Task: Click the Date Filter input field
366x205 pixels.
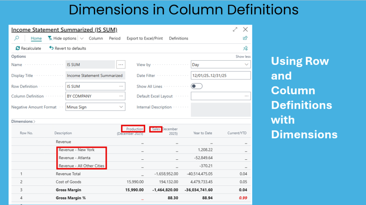Action: [x=221, y=76]
